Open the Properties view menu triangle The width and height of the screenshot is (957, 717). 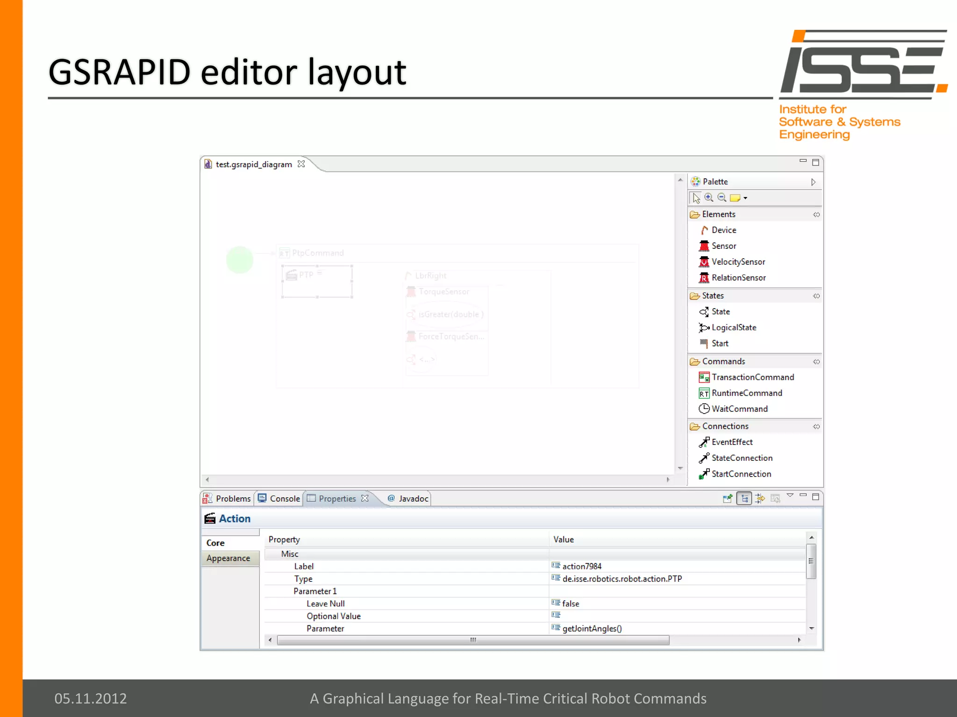click(x=790, y=495)
